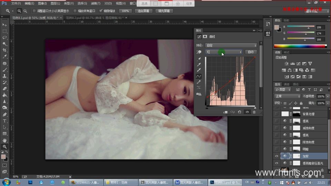Select the Magic Wand tool
Viewport: 331px width, 186px height.
tap(4, 44)
